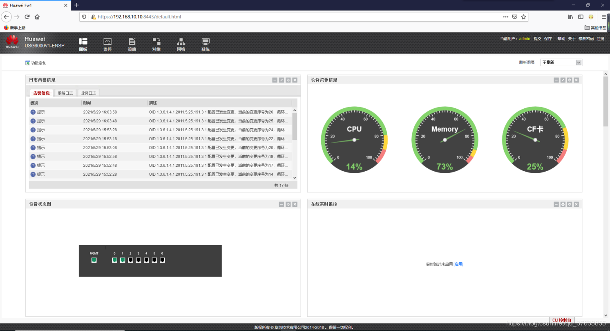Select the alarm row at 15:52:28
Viewport: 610px width, 331px height.
160,174
